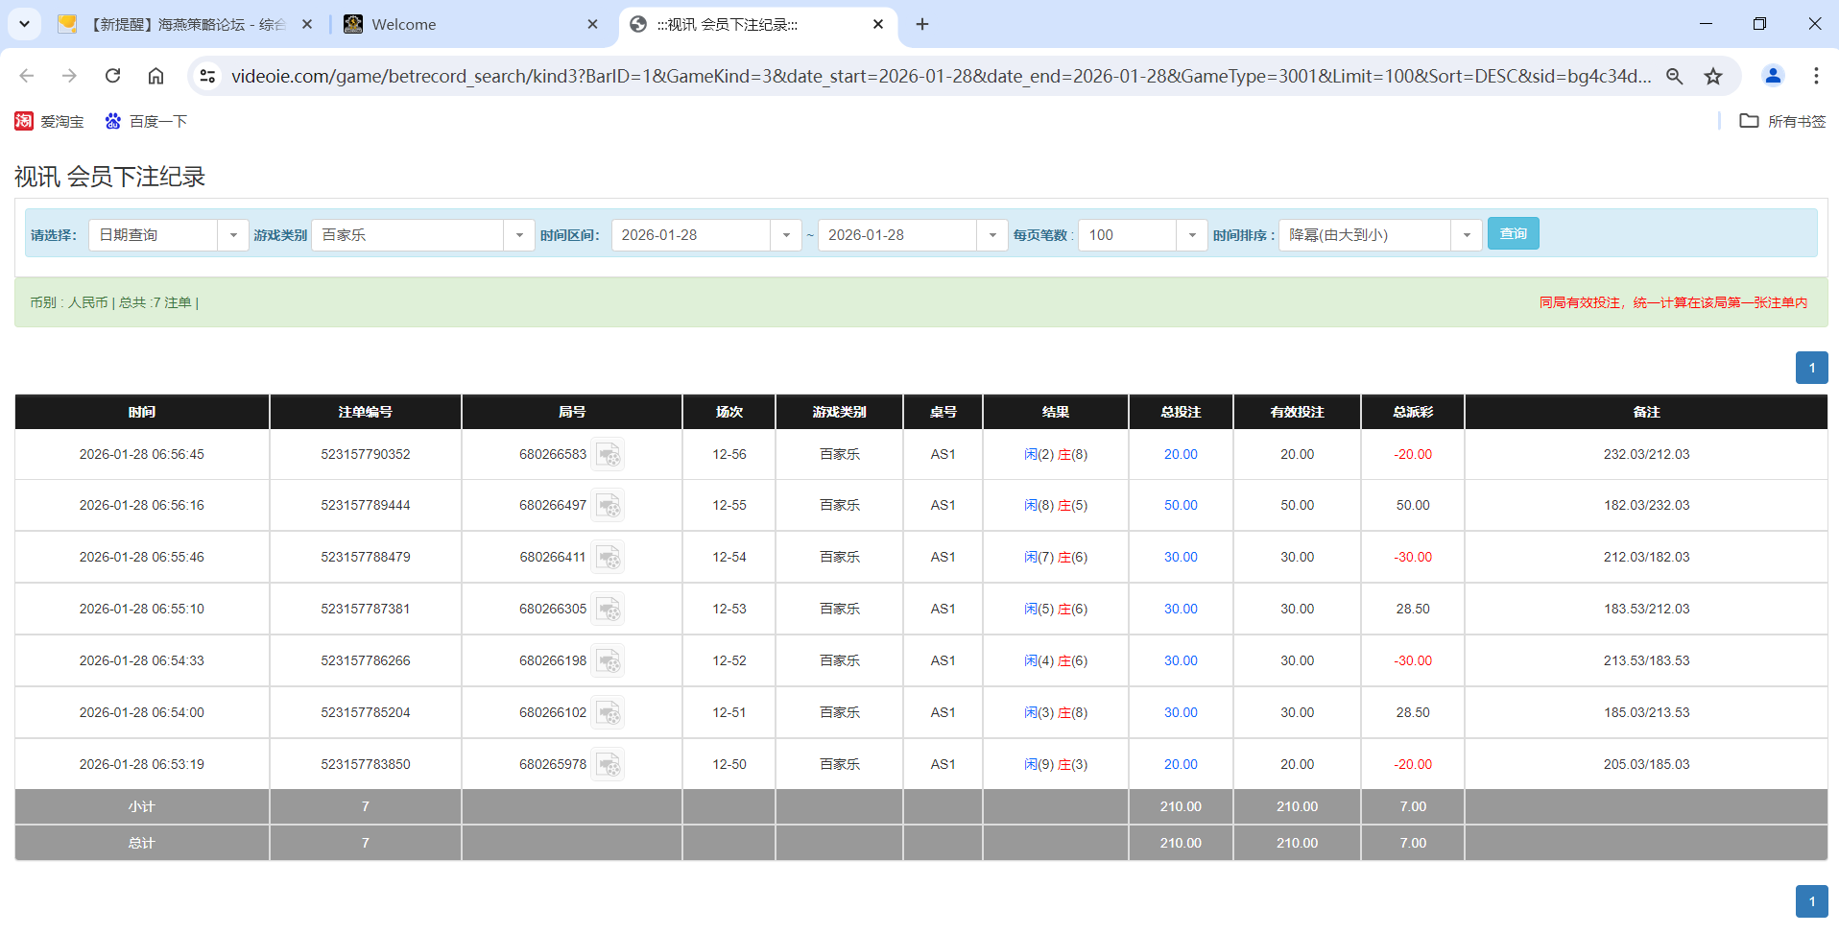Open the 爱淘宝 bookmark
This screenshot has width=1839, height=934.
tap(49, 121)
